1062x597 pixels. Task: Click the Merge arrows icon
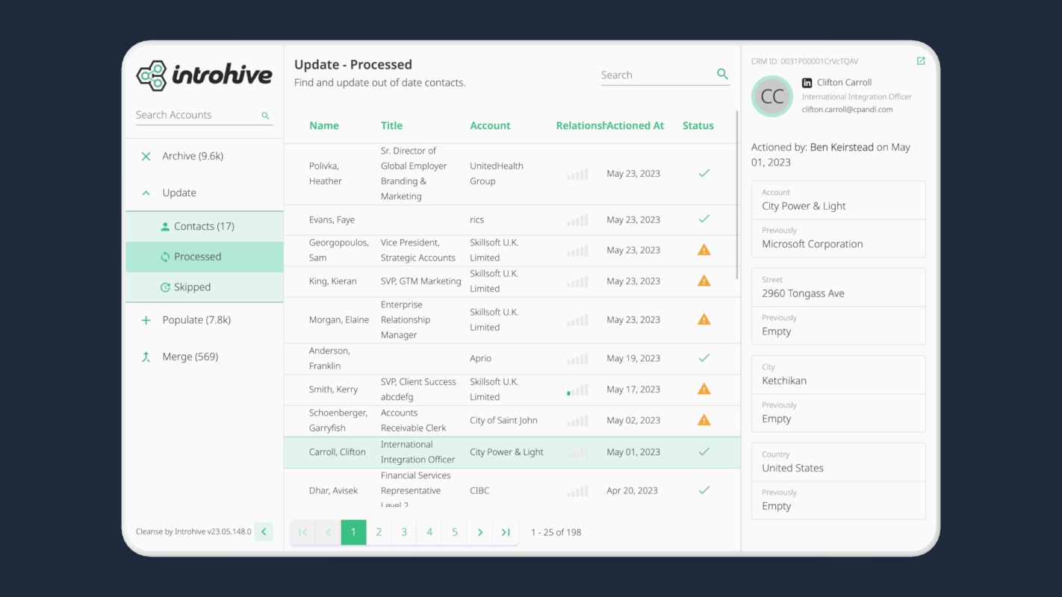[x=146, y=357]
